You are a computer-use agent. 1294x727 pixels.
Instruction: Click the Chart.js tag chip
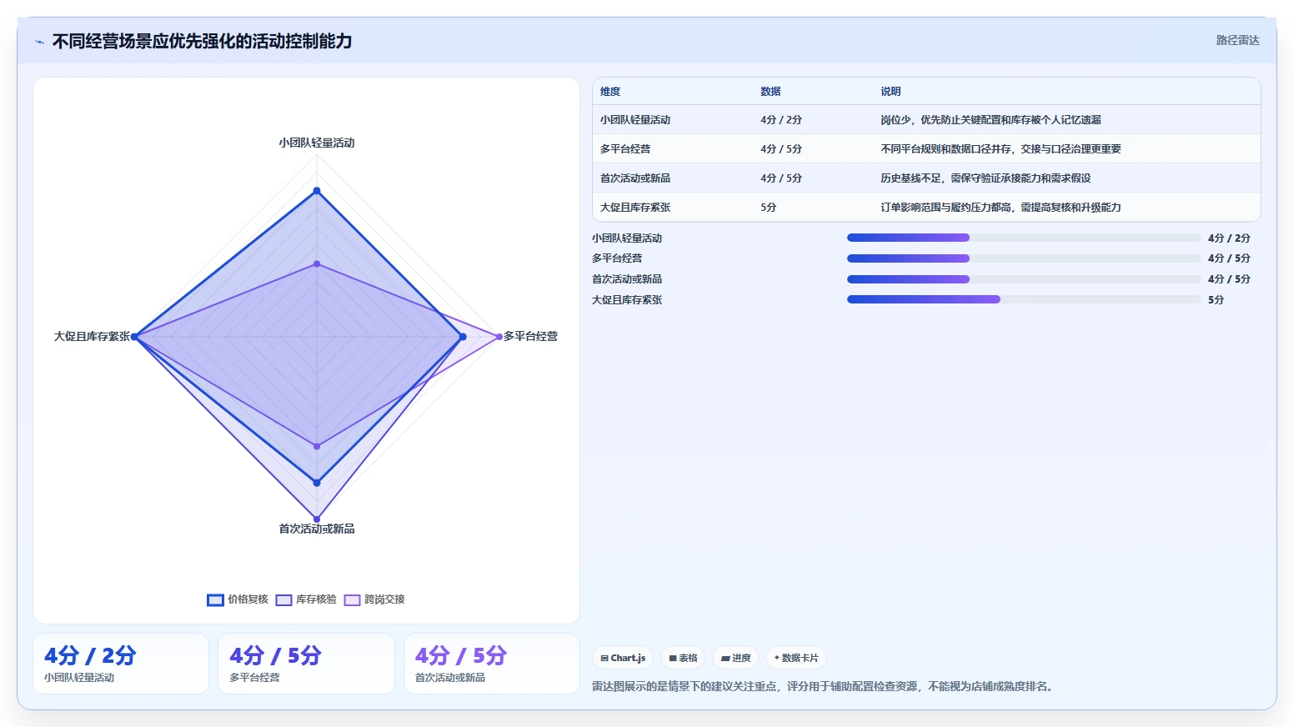pyautogui.click(x=623, y=658)
